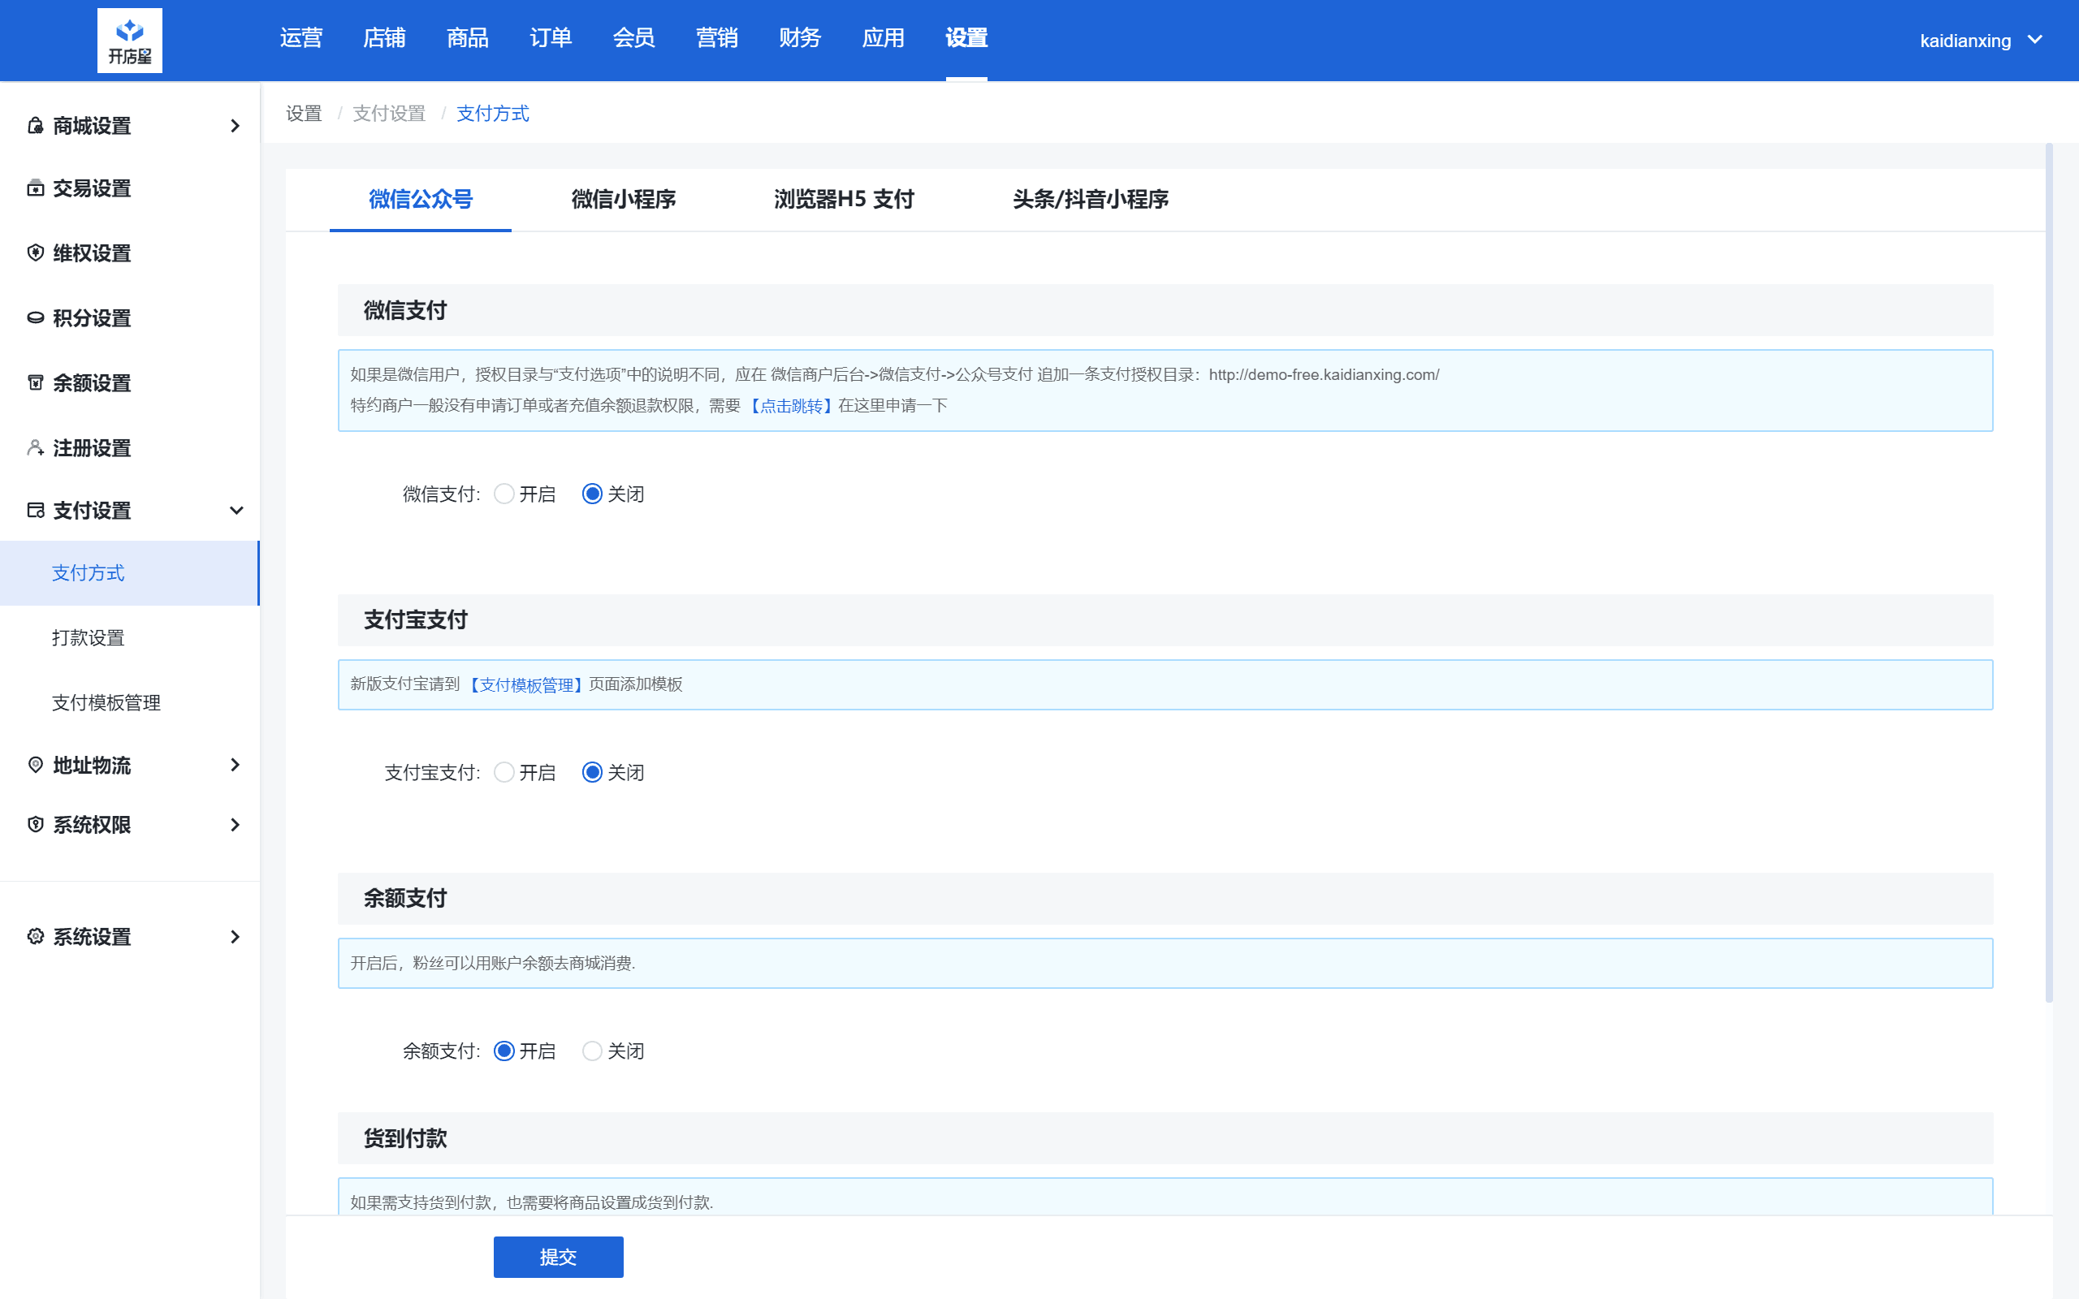
Task: Click the 余额设置 sidebar icon
Action: tap(33, 382)
